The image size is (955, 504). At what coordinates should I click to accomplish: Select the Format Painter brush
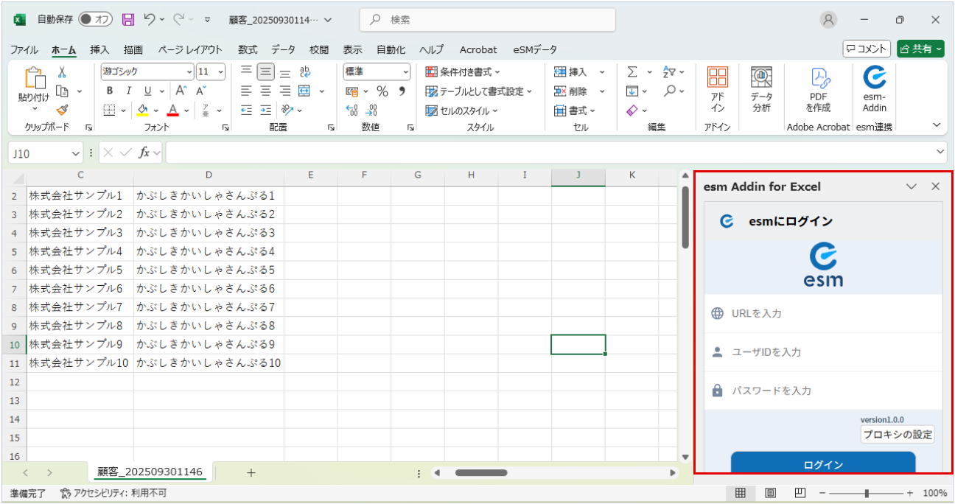(62, 110)
